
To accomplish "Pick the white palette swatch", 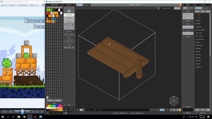I will pyautogui.click(x=59, y=10).
